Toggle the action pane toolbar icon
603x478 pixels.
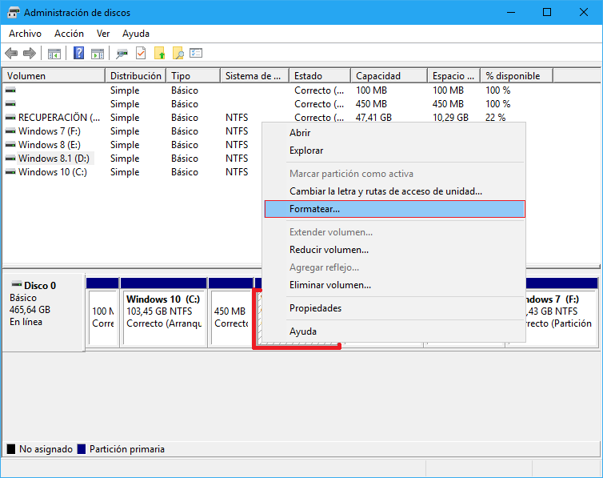coord(98,54)
